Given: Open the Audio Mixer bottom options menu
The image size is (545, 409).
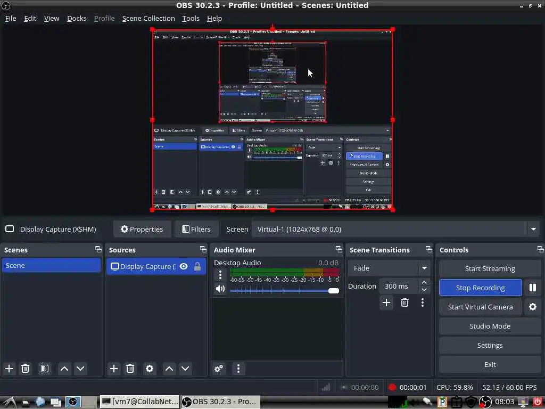Looking at the screenshot, I should [238, 369].
